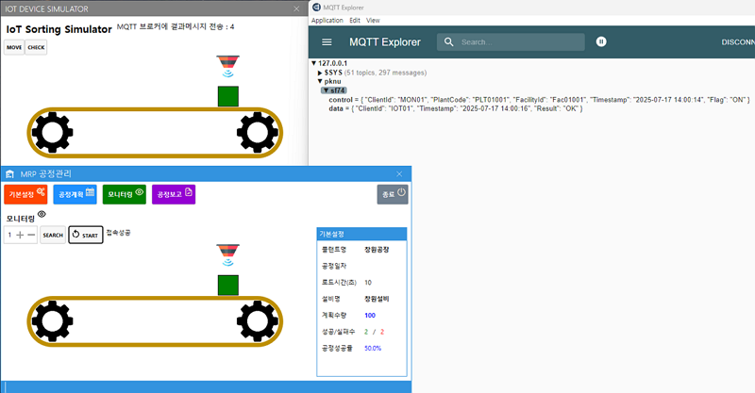Open MQTT Explorer hamburger menu

[327, 41]
